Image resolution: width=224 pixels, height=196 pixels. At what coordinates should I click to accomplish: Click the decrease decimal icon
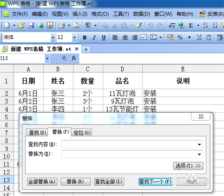coord(209,38)
